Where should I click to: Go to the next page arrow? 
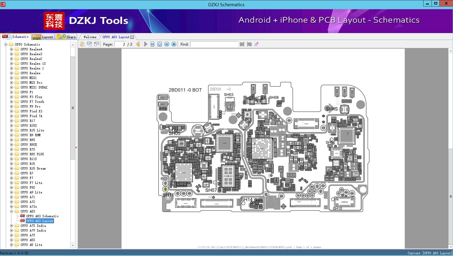[146, 44]
